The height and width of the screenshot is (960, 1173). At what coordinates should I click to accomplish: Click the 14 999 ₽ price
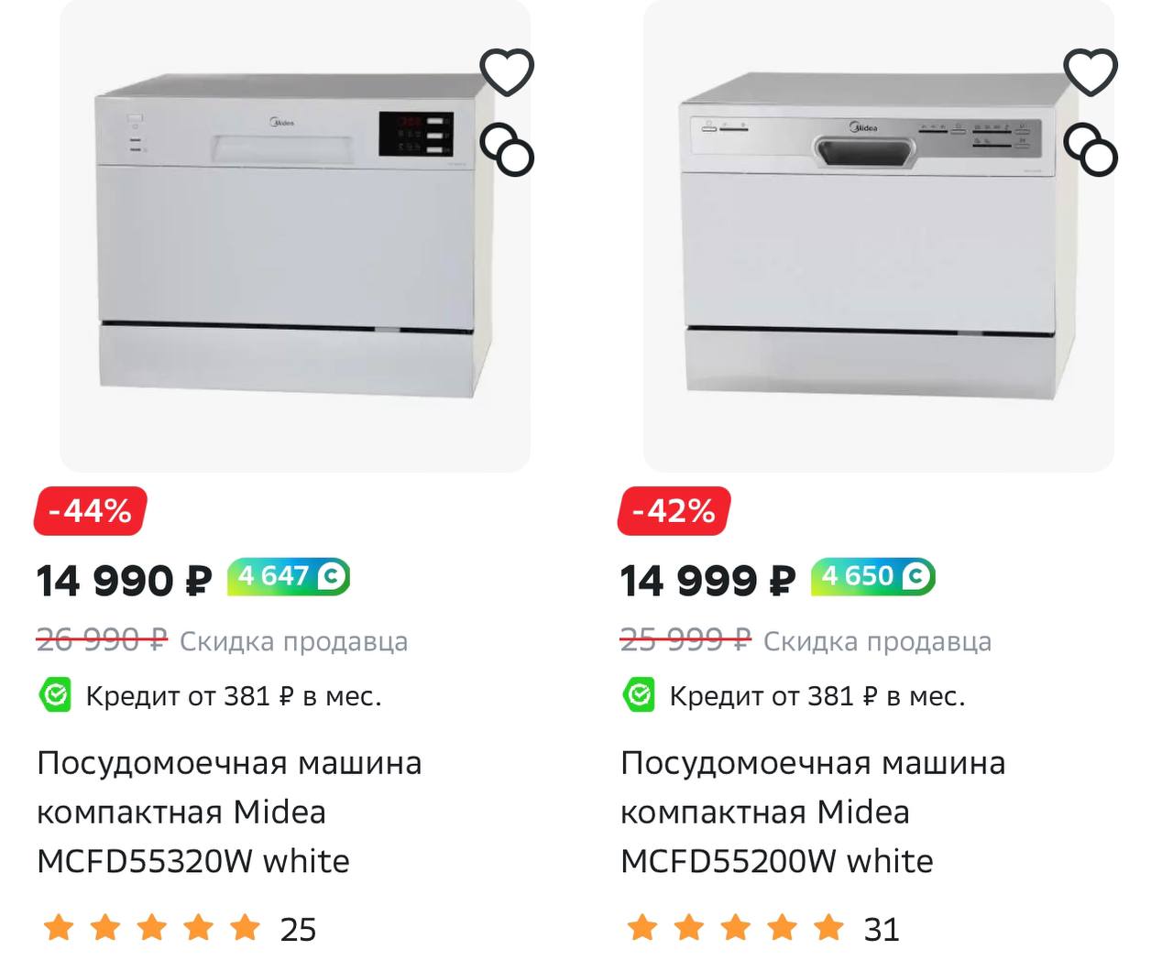tap(707, 581)
